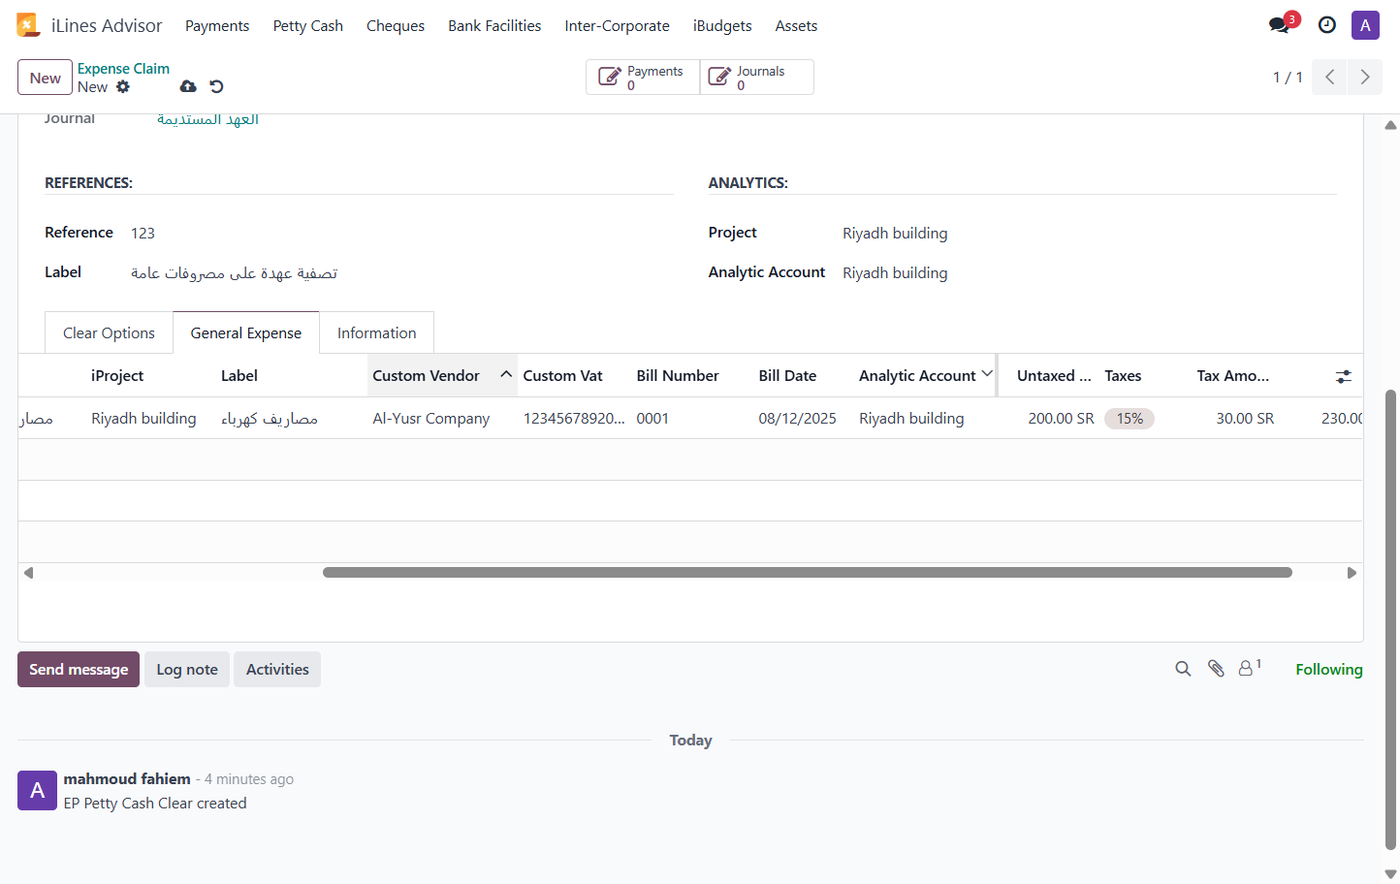Switch to Clear Options tab

pyautogui.click(x=109, y=333)
